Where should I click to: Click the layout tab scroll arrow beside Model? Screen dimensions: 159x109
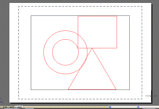point(1,107)
